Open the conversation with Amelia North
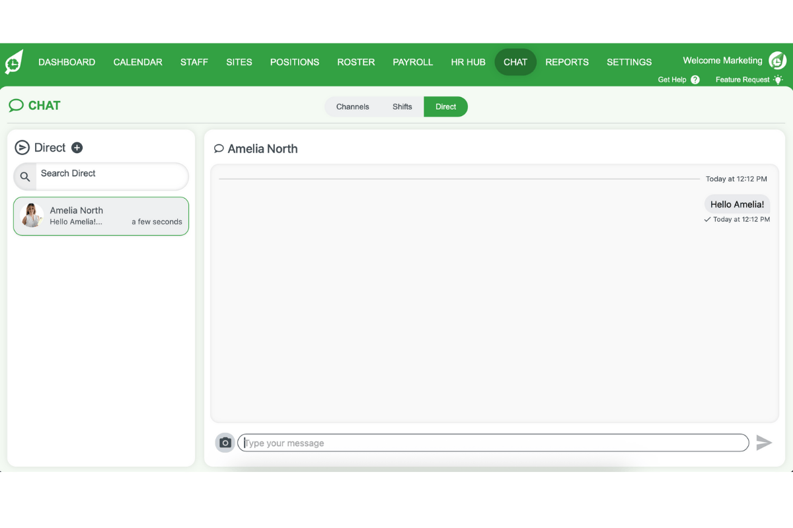The width and height of the screenshot is (793, 528). pyautogui.click(x=100, y=216)
